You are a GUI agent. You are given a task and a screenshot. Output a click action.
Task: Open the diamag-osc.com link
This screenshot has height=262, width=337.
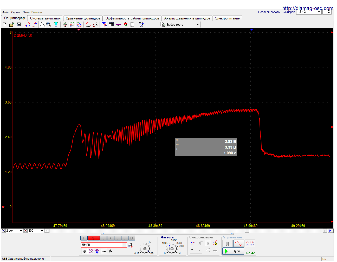click(x=308, y=8)
